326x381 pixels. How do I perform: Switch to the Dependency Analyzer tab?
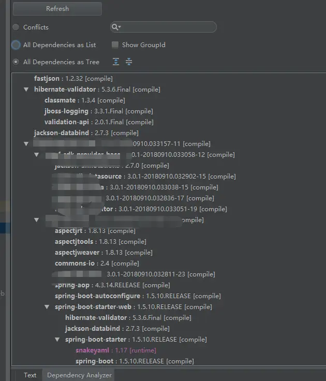(79, 375)
